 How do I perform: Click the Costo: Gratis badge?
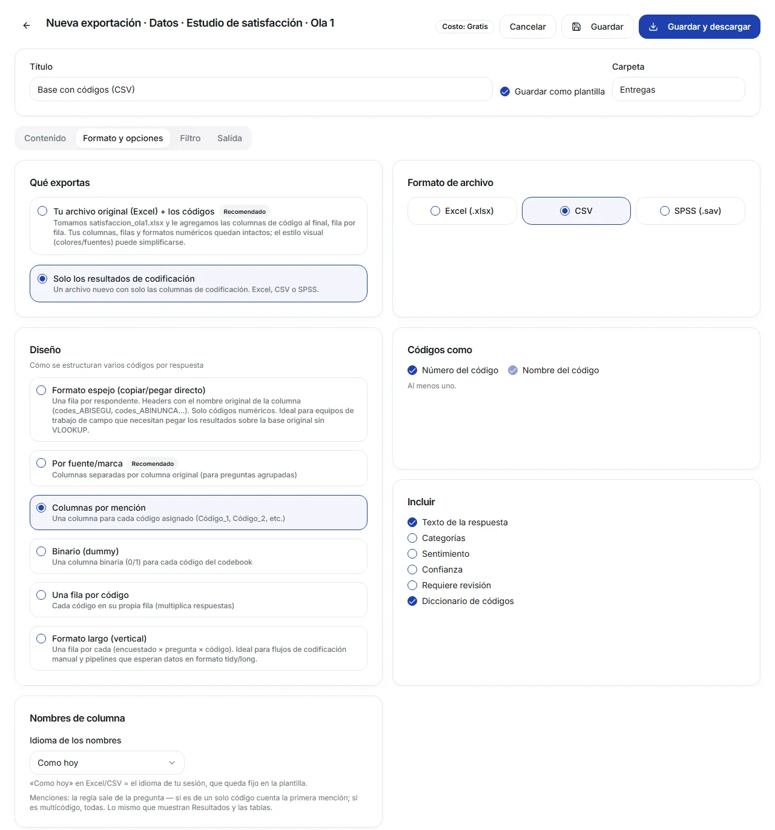(465, 27)
